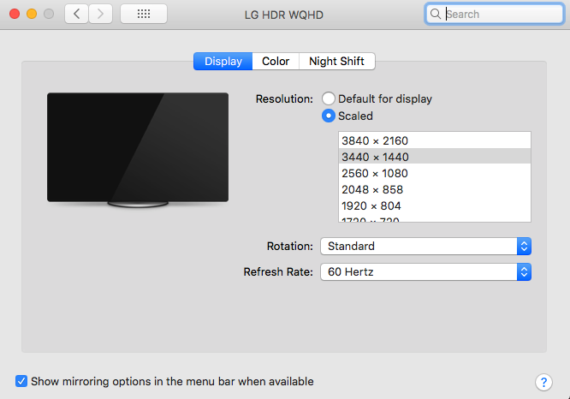Switch to the Color tab

coord(276,61)
